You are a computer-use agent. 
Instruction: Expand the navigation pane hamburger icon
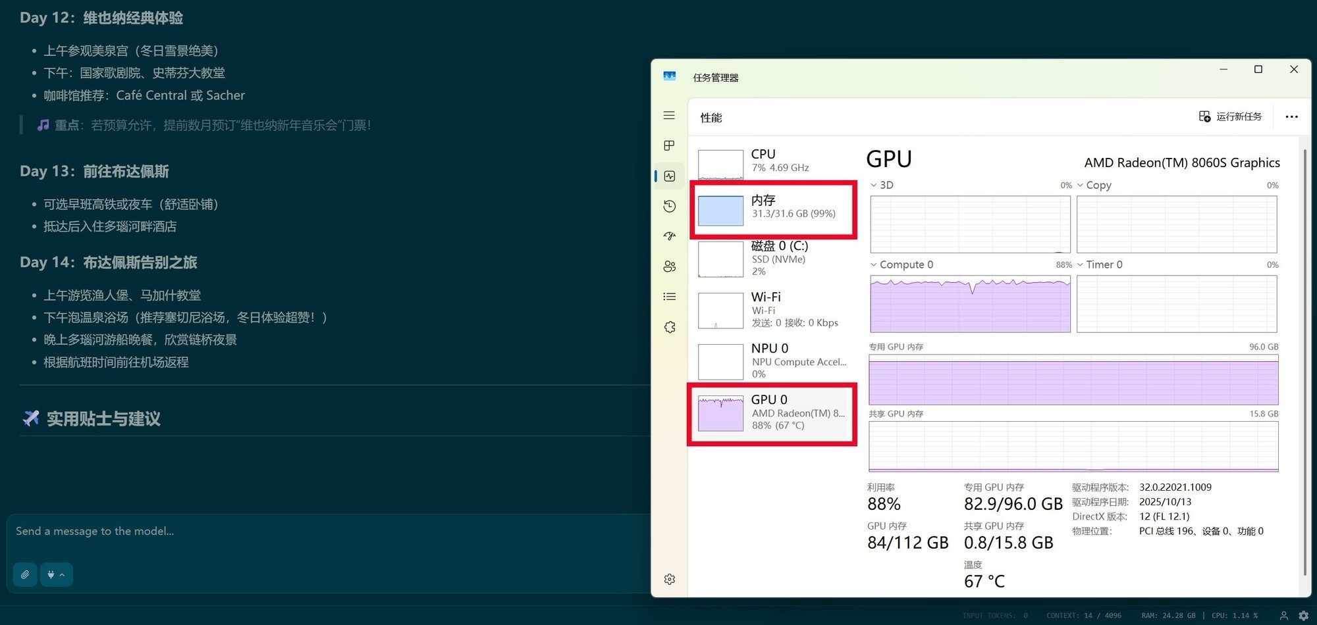pyautogui.click(x=669, y=115)
